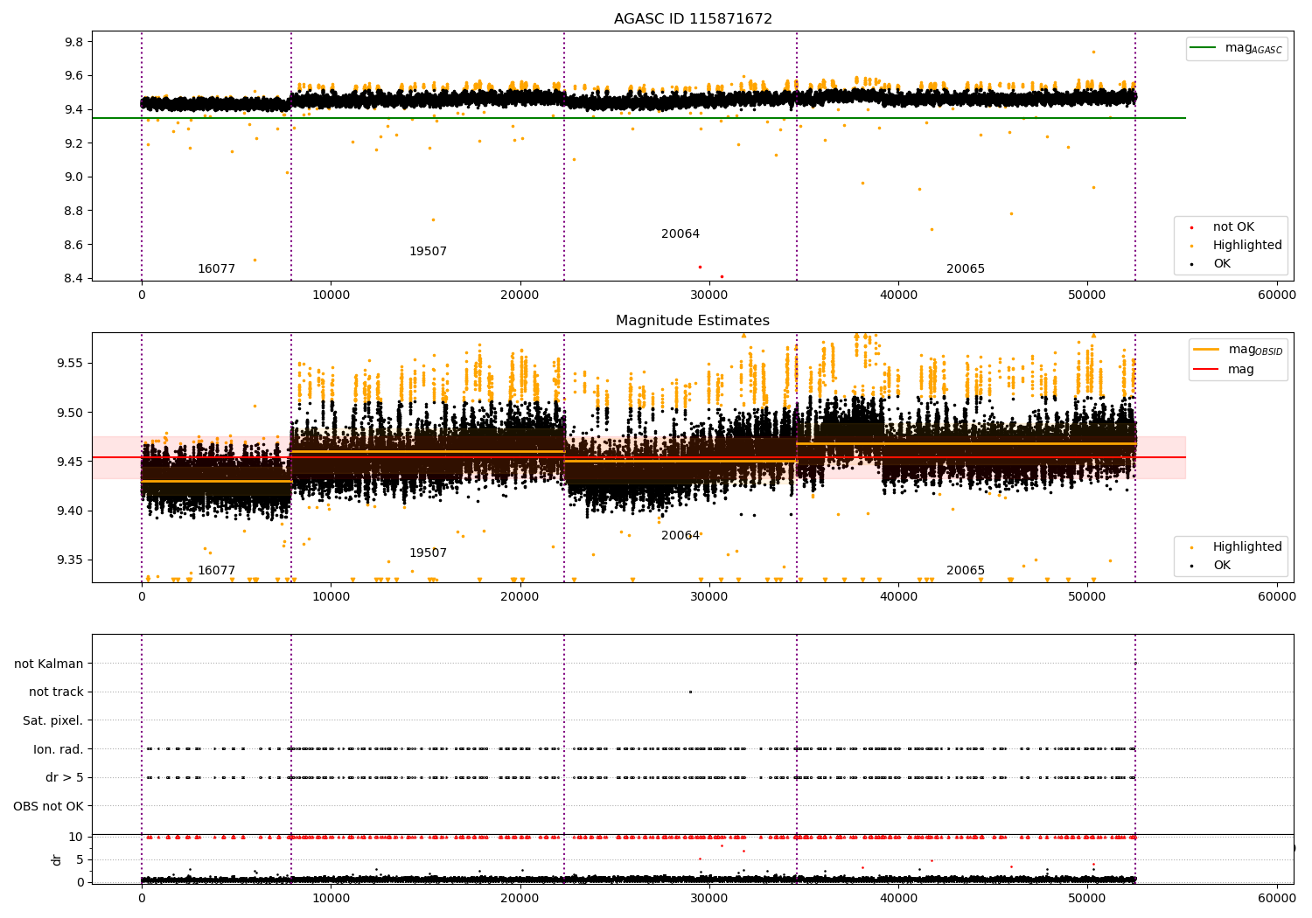1312x918 pixels.
Task: Click the 9.8 y-axis tick label
Action: point(73,42)
